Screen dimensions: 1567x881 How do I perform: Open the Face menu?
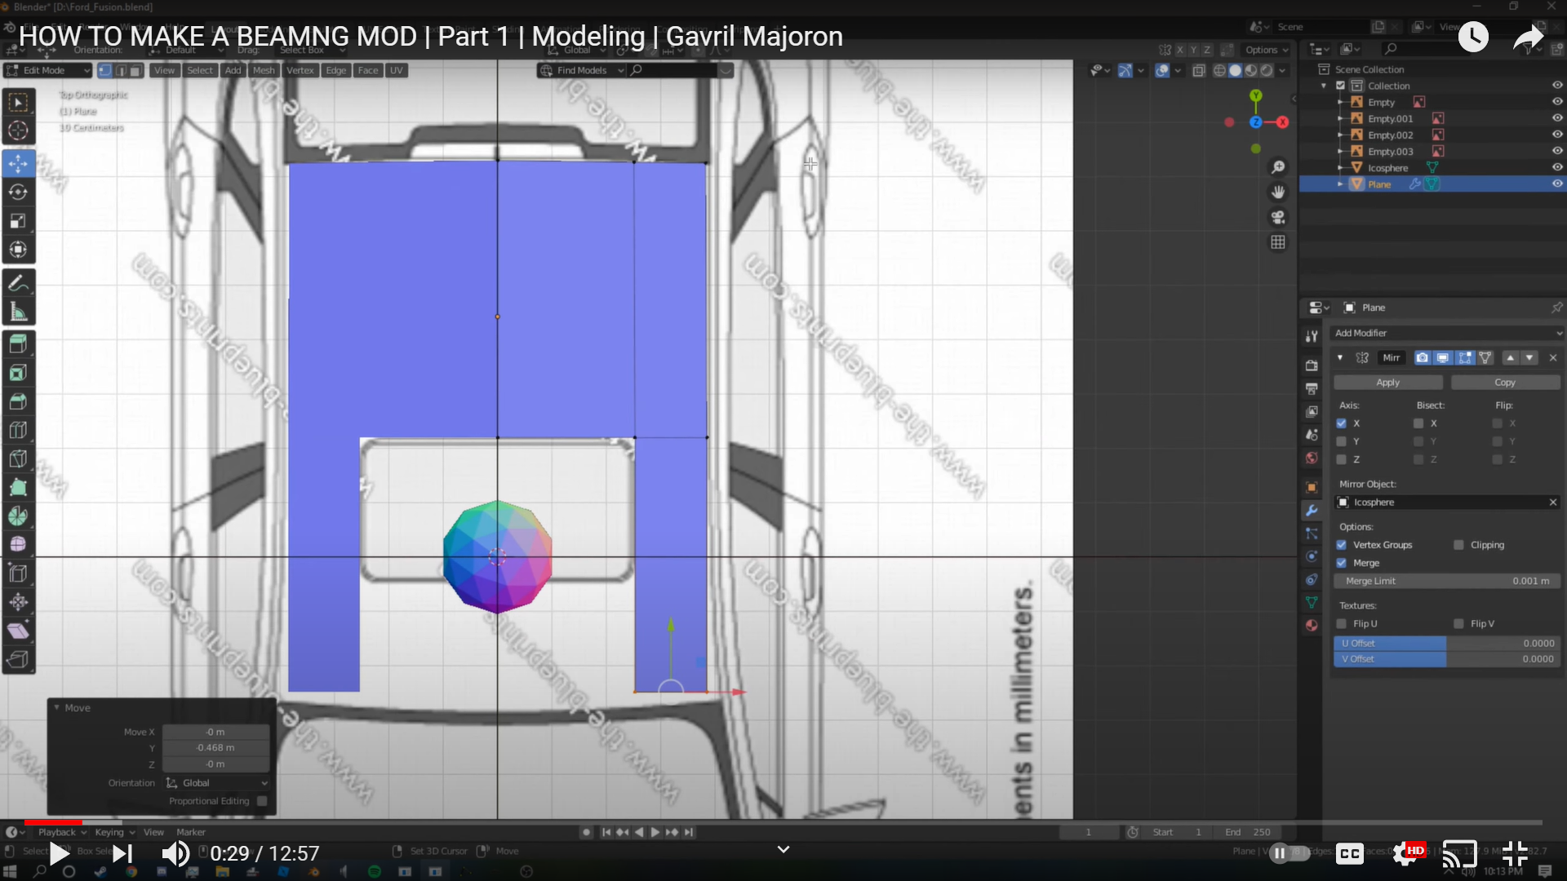[x=368, y=71]
